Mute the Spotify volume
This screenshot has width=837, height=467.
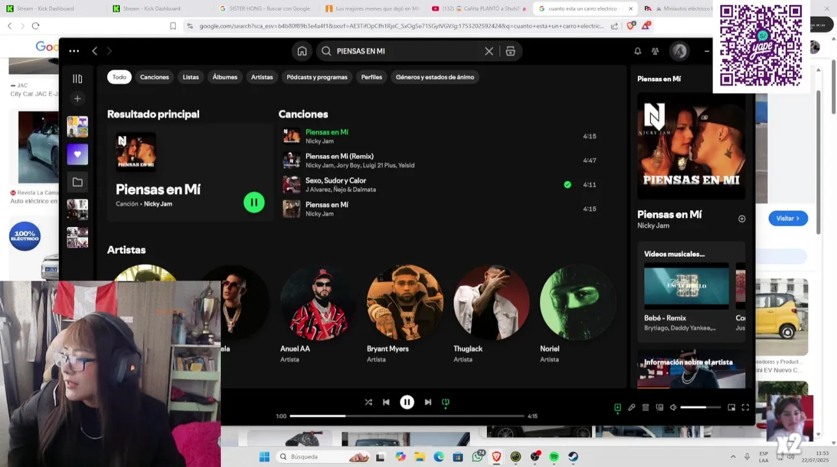(x=673, y=407)
